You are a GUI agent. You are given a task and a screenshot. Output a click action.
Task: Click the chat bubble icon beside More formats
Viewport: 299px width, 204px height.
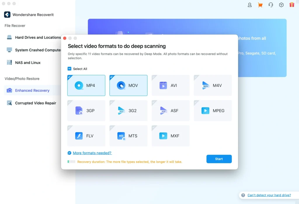coord(69,153)
